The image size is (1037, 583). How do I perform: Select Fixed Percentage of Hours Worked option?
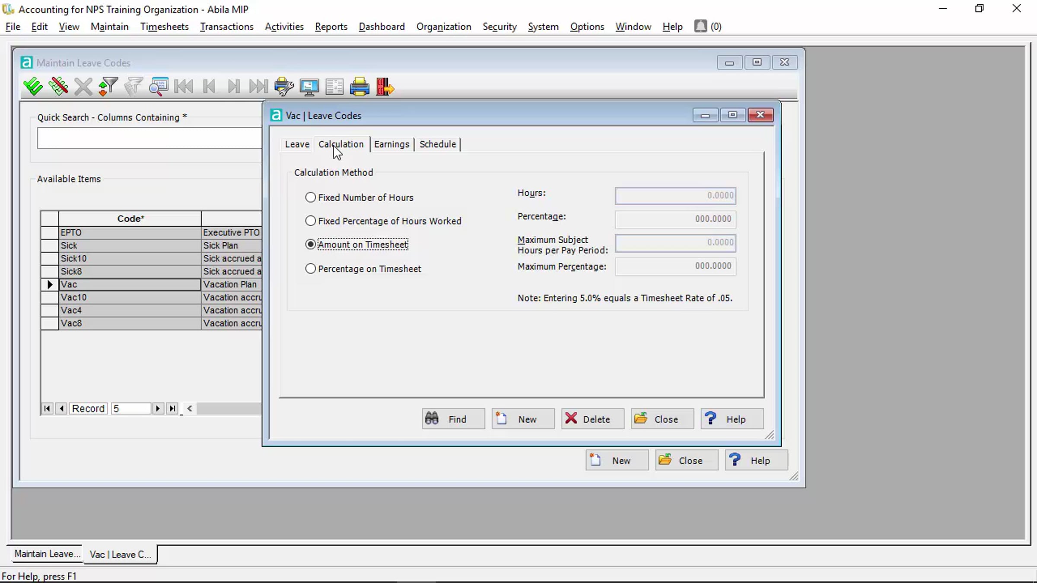310,221
